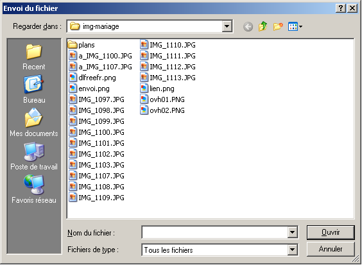Viewport: 362px width, 265px height.
Task: Select file ovh02.PNG
Action: point(162,110)
